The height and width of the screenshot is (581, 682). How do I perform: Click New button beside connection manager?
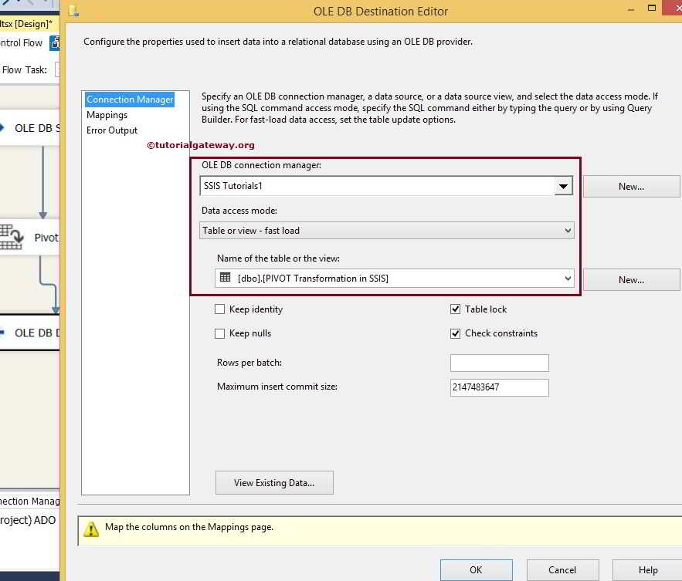(631, 187)
